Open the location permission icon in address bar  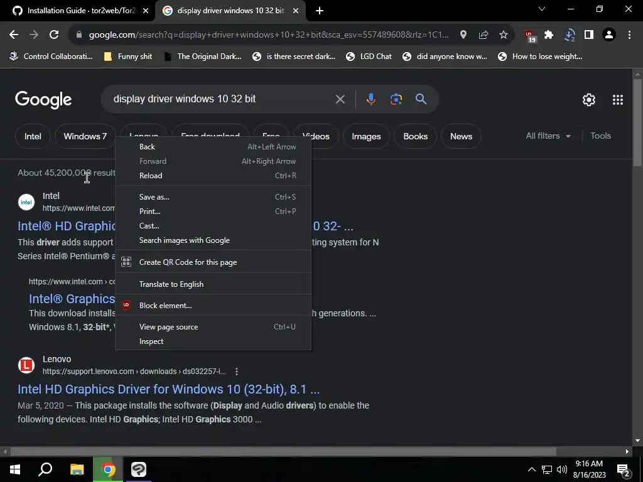tap(463, 35)
